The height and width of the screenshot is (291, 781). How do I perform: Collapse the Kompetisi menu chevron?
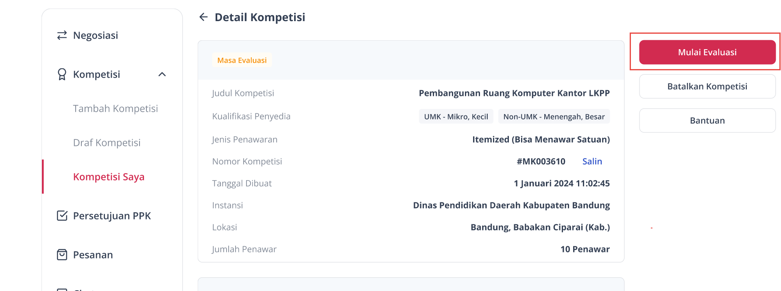tap(162, 74)
